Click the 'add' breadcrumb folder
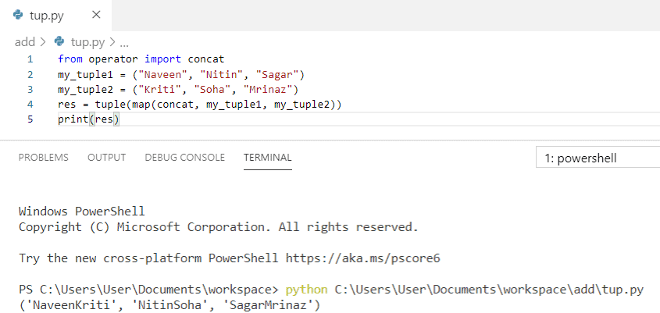660x313 pixels. click(25, 42)
